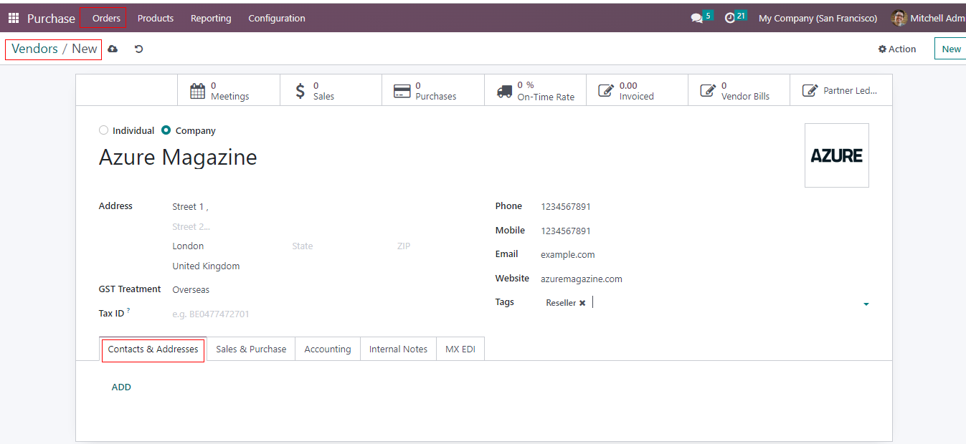Image resolution: width=966 pixels, height=444 pixels.
Task: Remove the Reseller tag
Action: 582,303
